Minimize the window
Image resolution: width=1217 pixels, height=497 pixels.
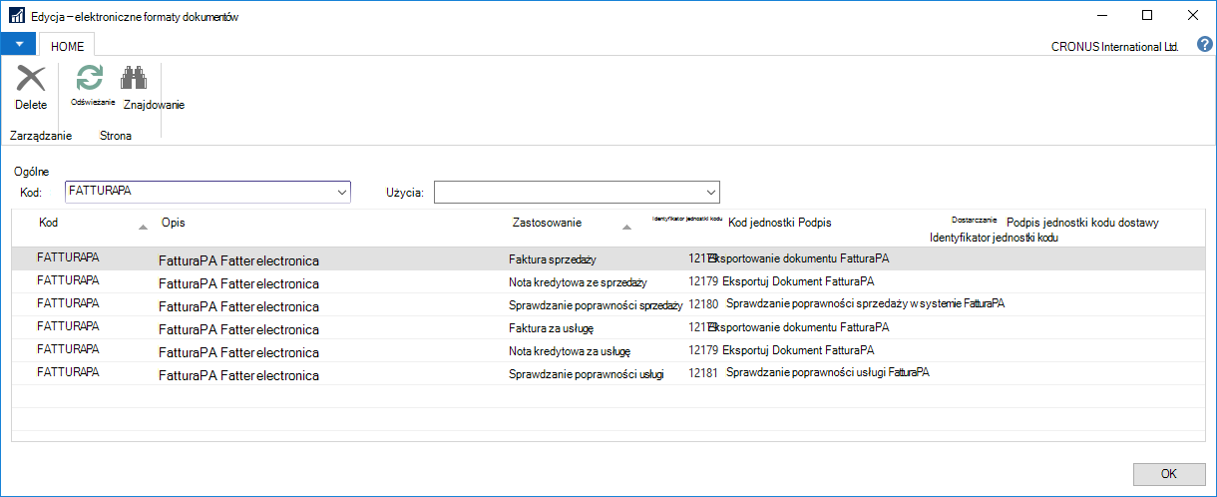1101,16
